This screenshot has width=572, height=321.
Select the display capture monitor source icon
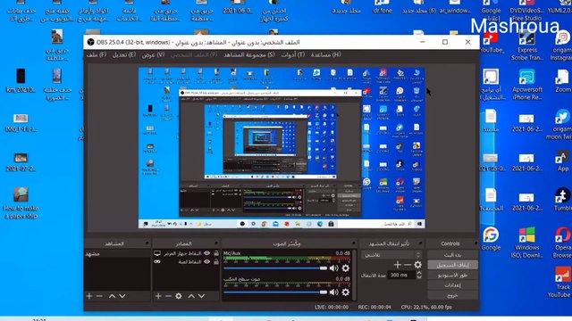[157, 253]
